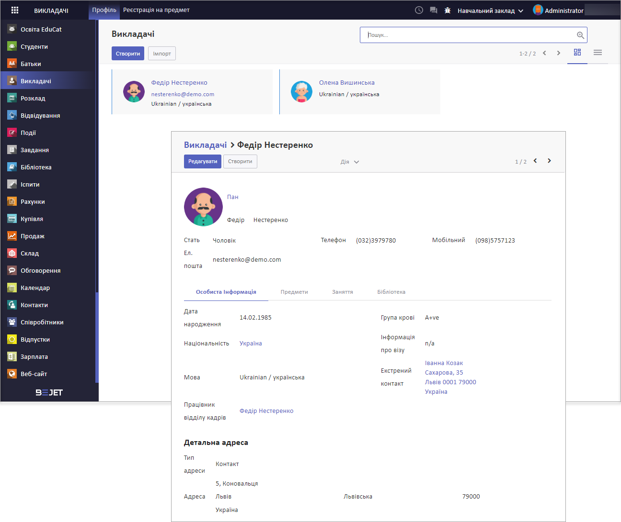Open the conversations chat icon

pos(434,10)
